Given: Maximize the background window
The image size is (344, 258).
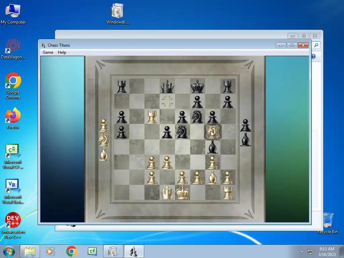Looking at the screenshot, I should (304, 36).
